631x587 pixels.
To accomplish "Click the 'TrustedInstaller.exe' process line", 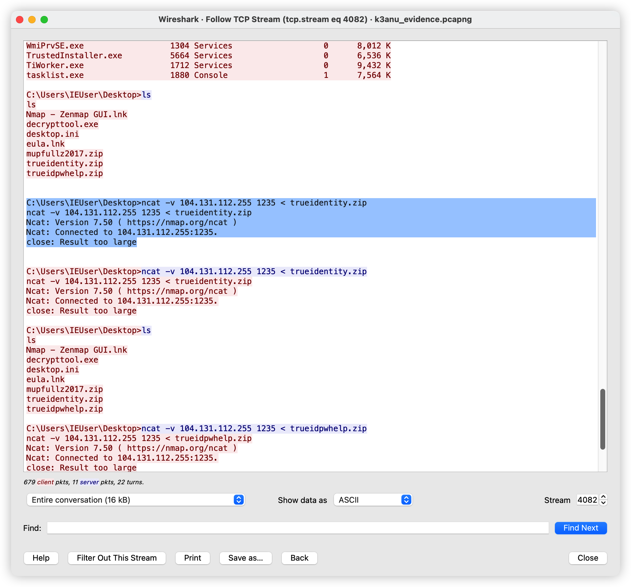I will (x=208, y=56).
